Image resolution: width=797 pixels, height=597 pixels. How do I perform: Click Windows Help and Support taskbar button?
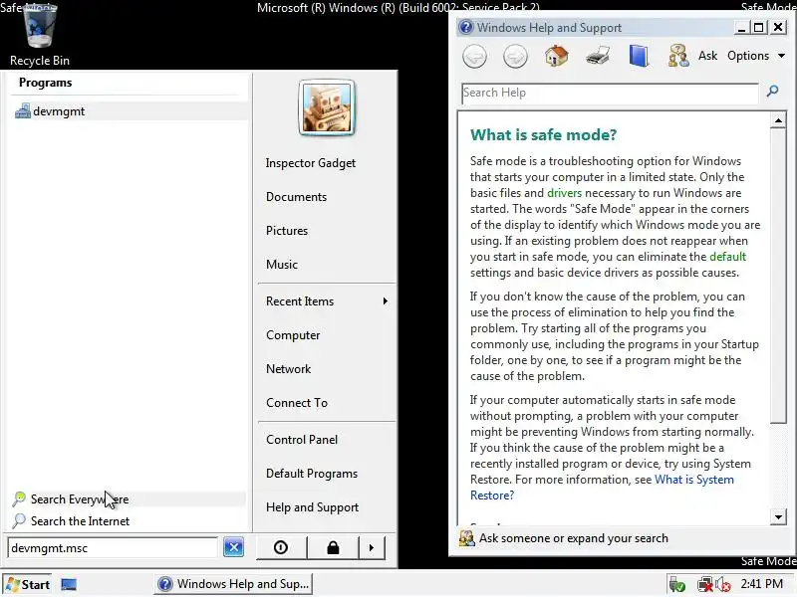pos(233,584)
